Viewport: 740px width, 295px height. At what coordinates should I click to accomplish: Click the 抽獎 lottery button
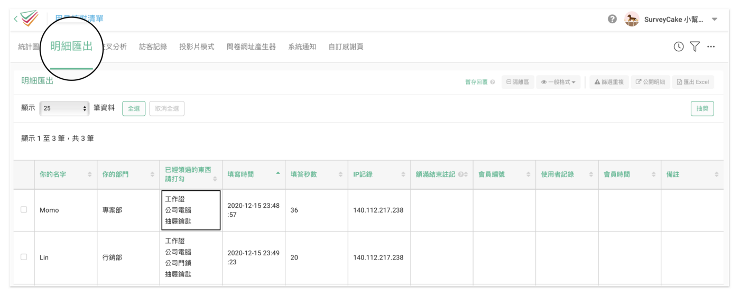702,108
